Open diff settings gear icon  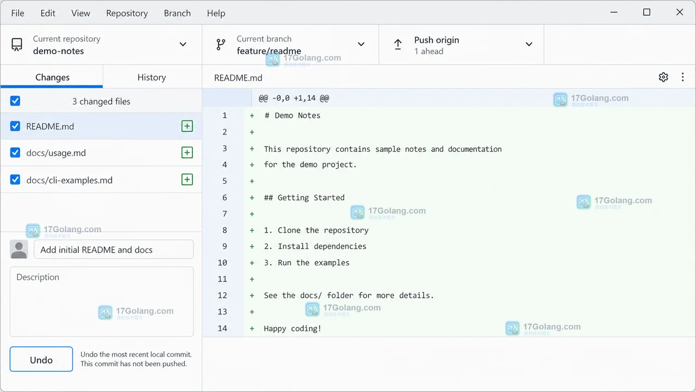point(663,77)
